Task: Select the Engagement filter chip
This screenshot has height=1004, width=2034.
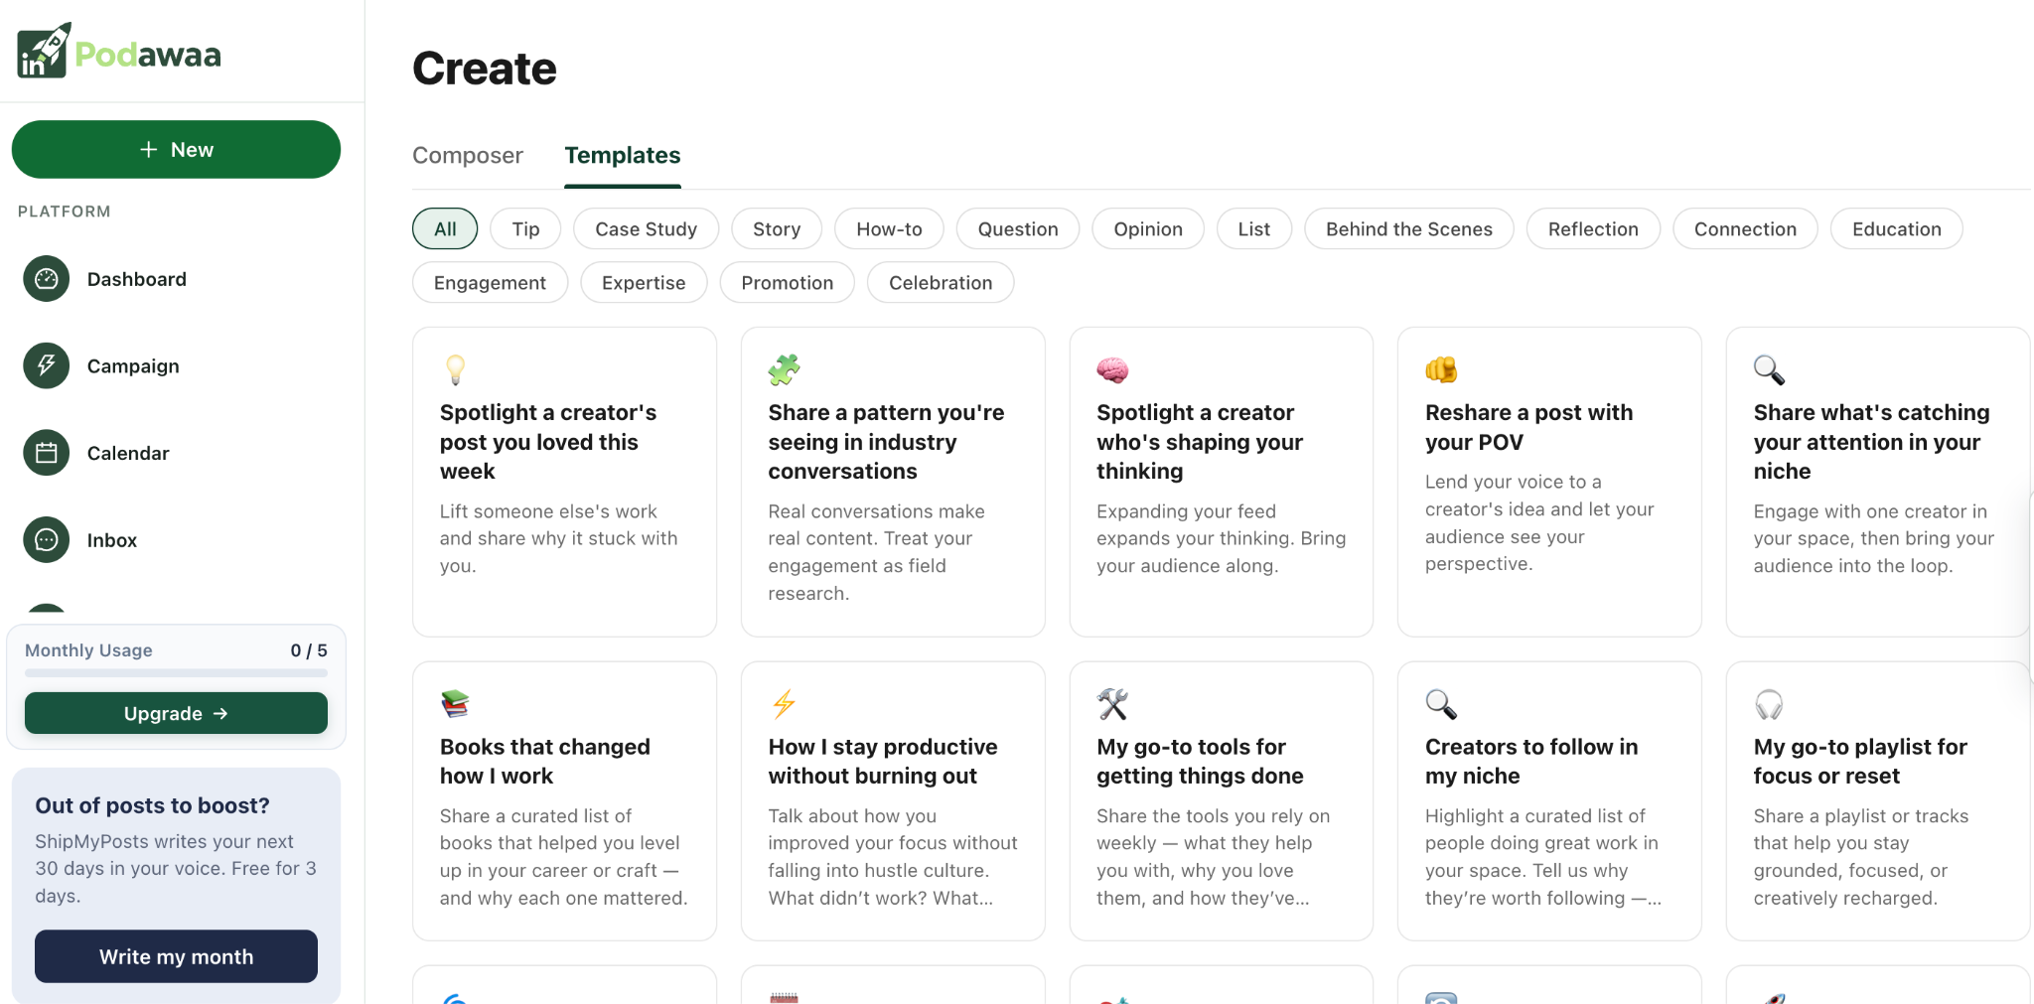Action: pos(490,282)
